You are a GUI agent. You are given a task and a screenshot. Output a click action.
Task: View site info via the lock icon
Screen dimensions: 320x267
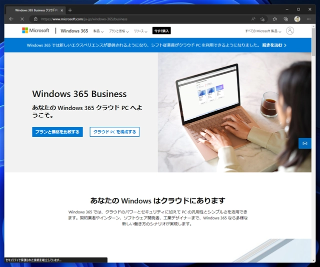coord(35,19)
